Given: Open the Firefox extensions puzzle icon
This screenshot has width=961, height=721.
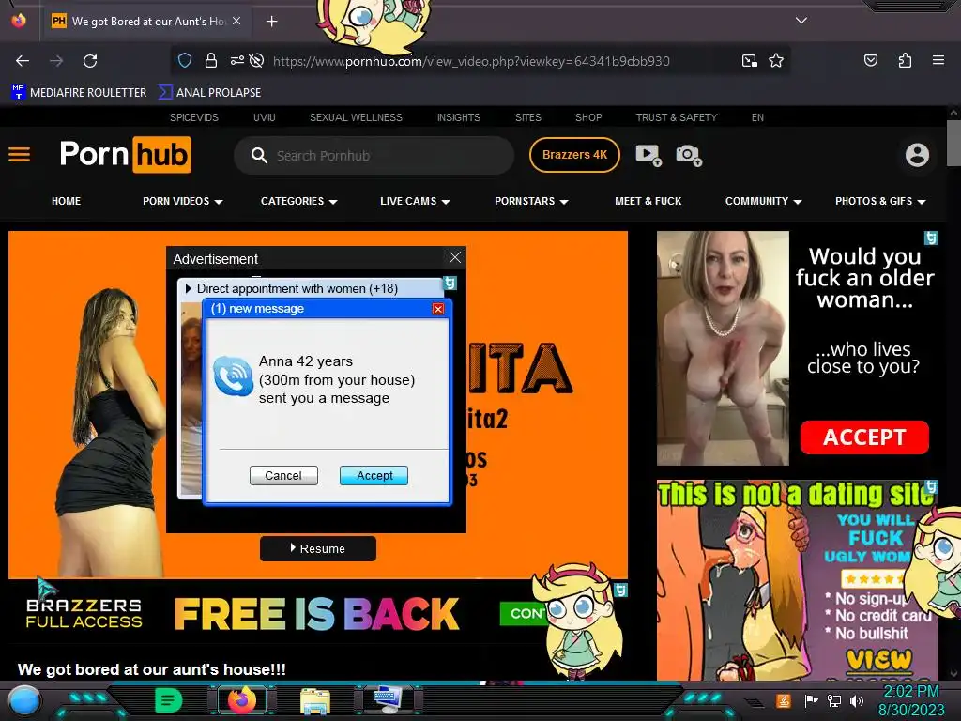Looking at the screenshot, I should 905,60.
